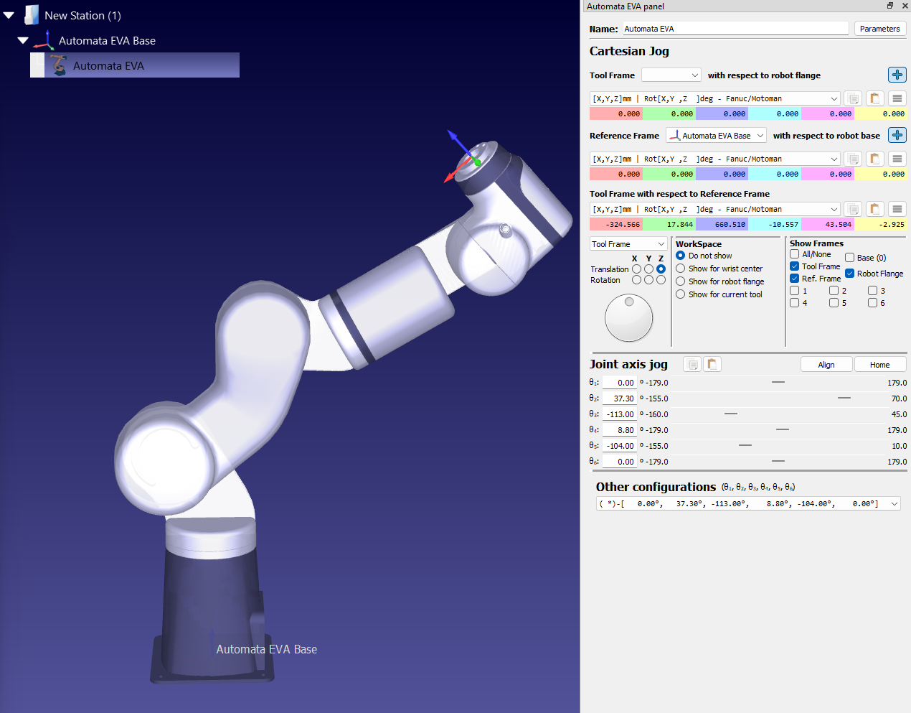Viewport: 911px width, 713px height.
Task: Click the robot Name input field
Action: coord(735,29)
